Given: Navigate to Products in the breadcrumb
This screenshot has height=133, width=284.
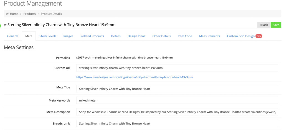Looking at the screenshot, I should point(29,14).
